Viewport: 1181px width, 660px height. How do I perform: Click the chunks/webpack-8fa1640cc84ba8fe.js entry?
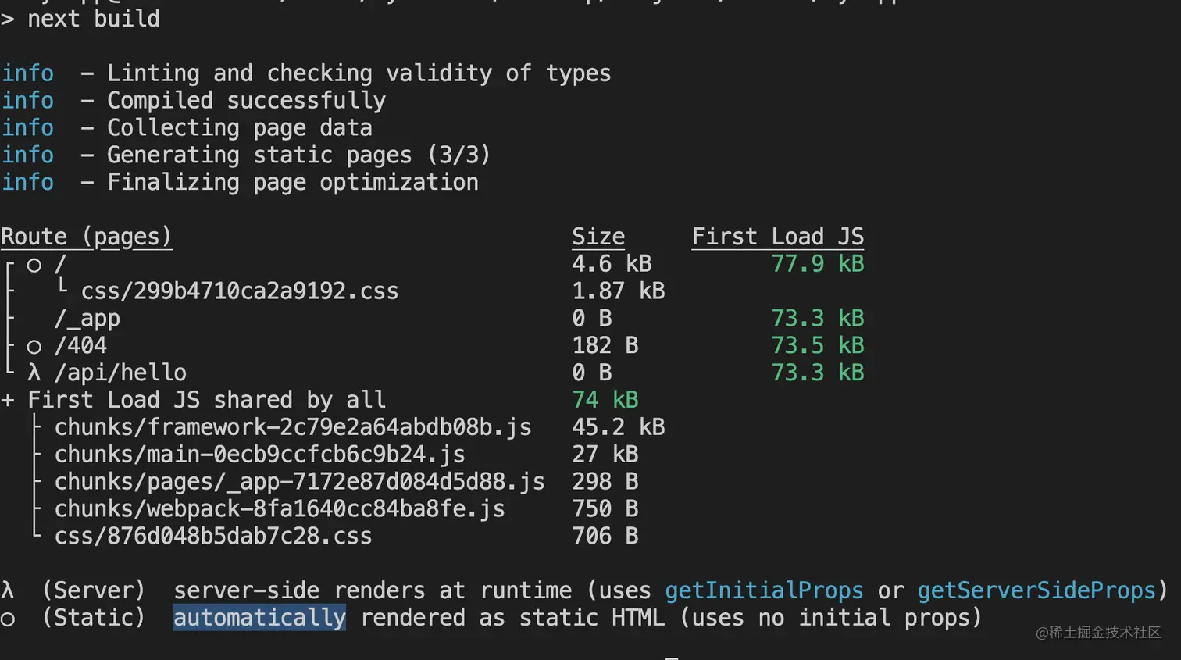[280, 509]
